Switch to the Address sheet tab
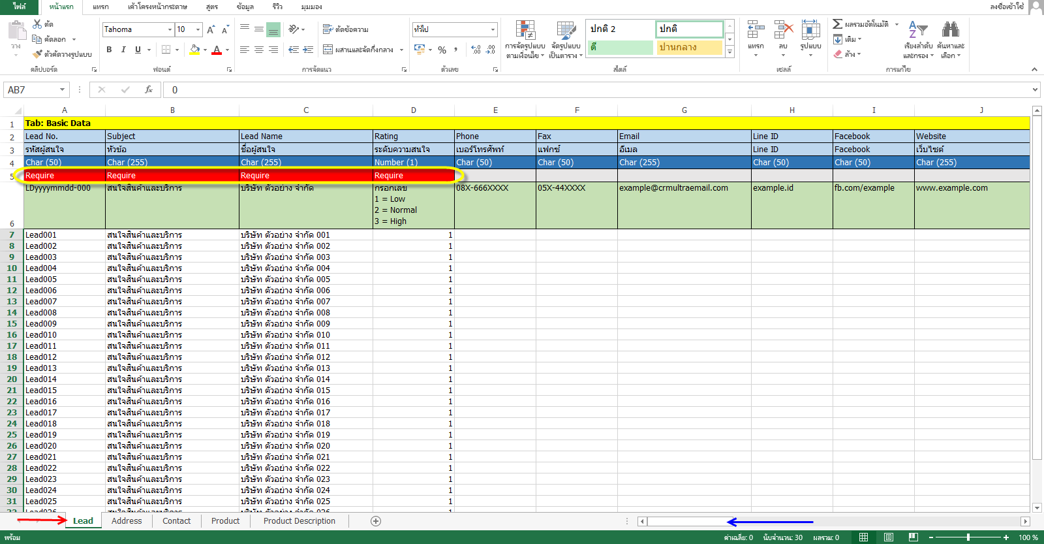The image size is (1044, 544). coord(127,521)
